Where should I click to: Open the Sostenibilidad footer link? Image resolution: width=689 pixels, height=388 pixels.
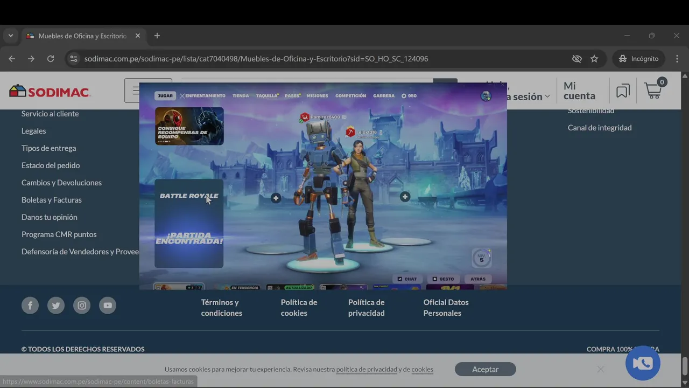pyautogui.click(x=591, y=112)
